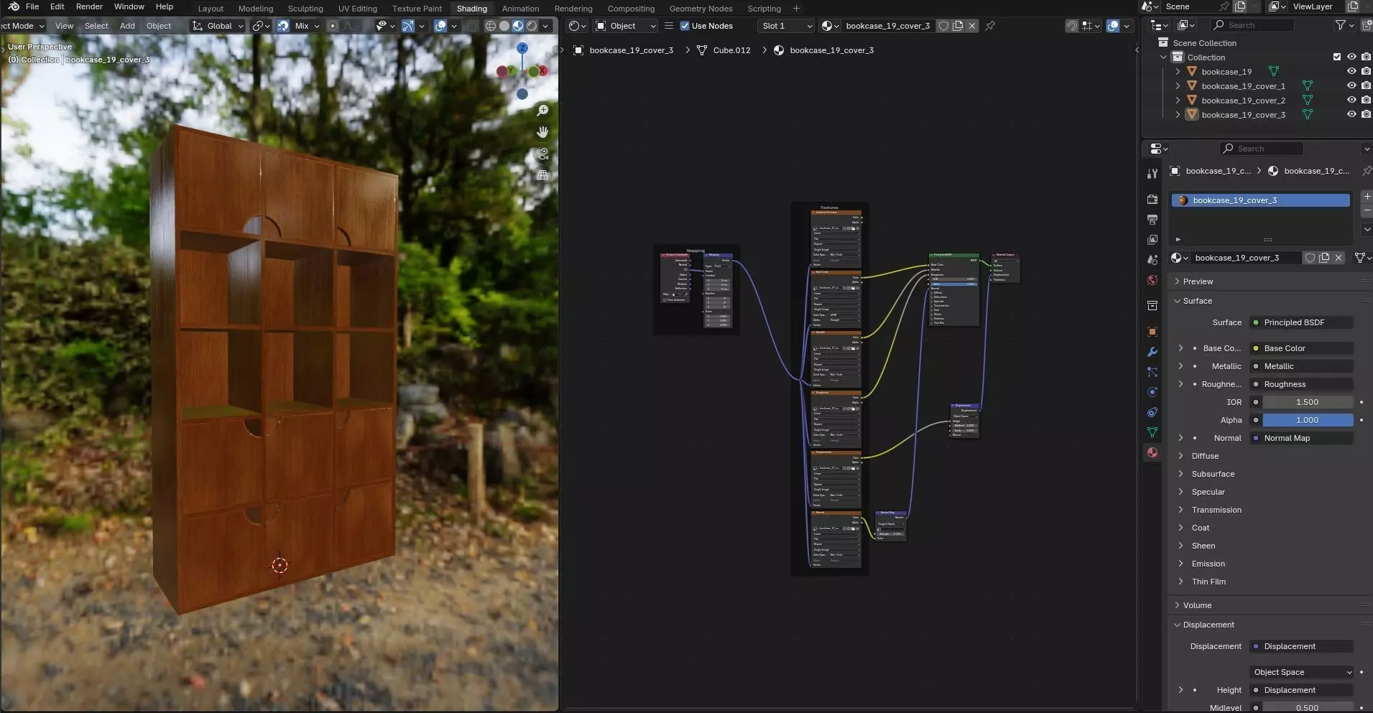Viewport: 1373px width, 713px height.
Task: Open Object Space displacement dropdown
Action: tap(1302, 672)
